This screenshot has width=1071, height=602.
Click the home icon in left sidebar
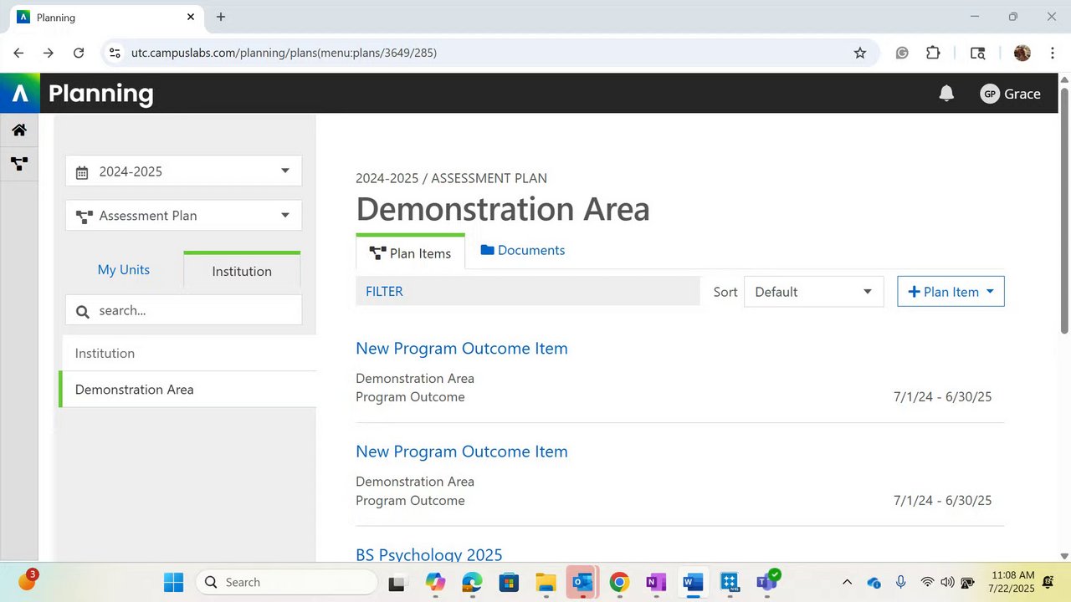click(19, 130)
